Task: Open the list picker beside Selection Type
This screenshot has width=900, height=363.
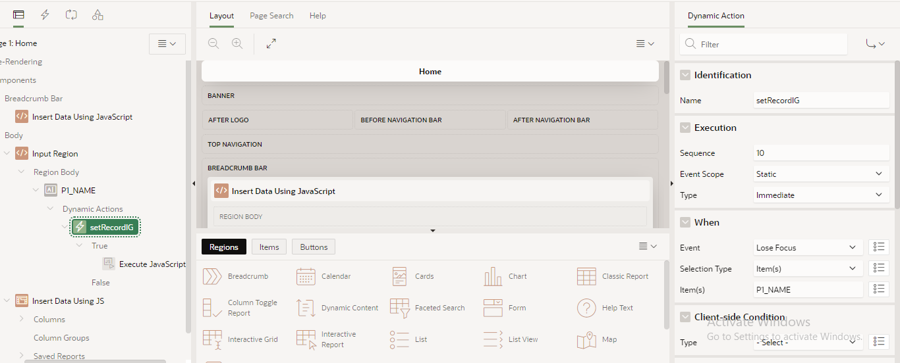Action: pyautogui.click(x=879, y=269)
